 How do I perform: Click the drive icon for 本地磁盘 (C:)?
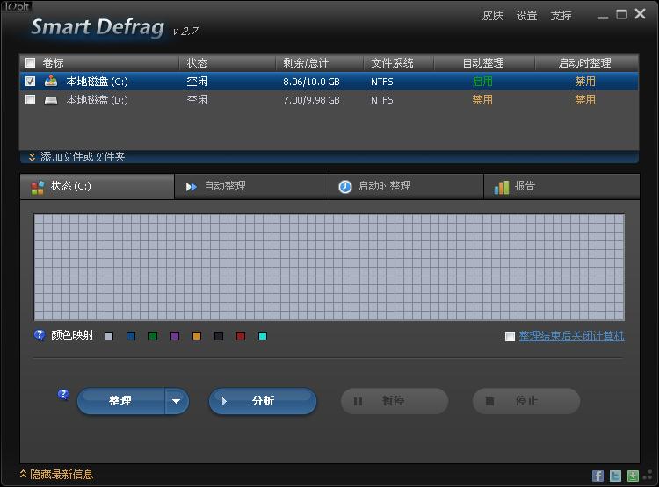coord(52,82)
